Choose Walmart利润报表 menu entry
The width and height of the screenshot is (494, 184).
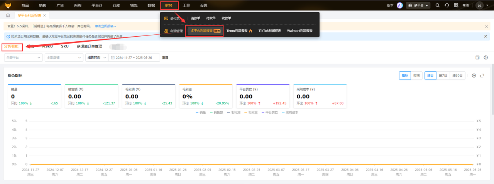coord(300,31)
